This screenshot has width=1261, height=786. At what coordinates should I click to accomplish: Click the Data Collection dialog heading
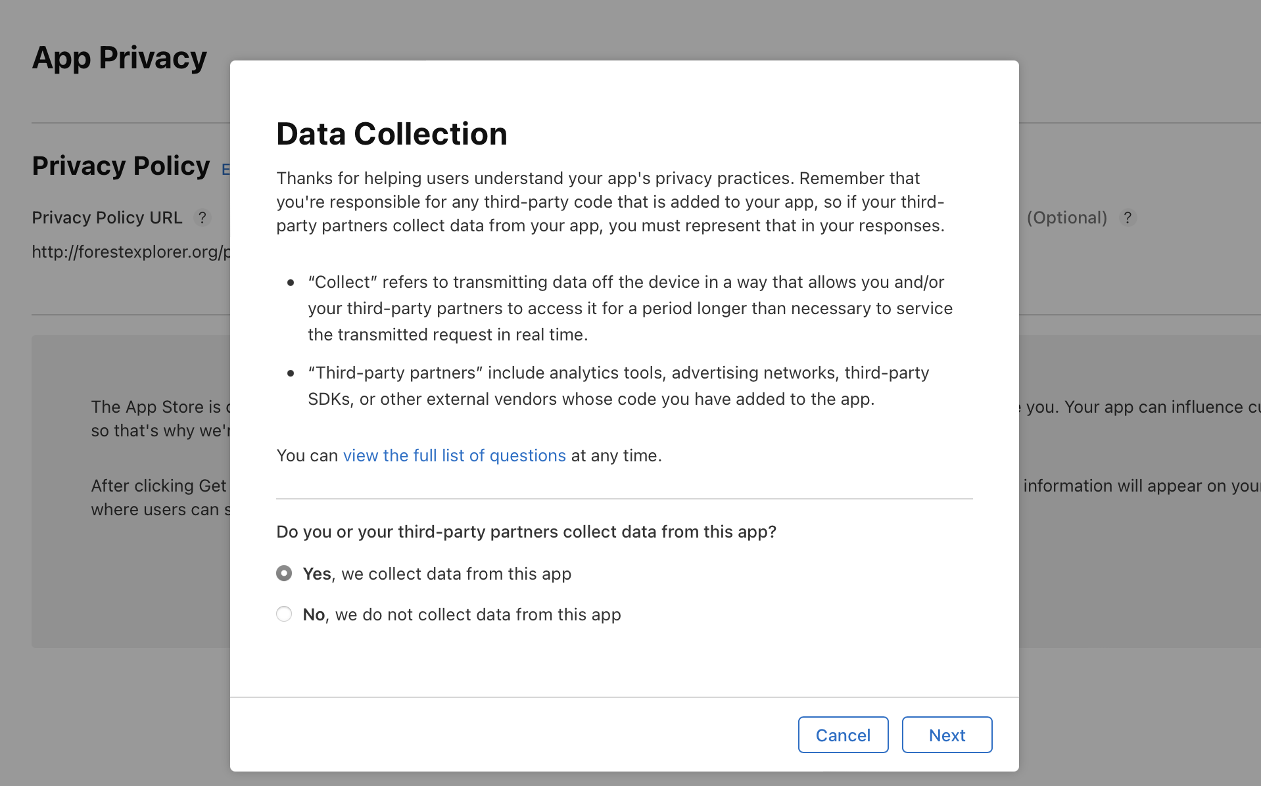point(392,134)
